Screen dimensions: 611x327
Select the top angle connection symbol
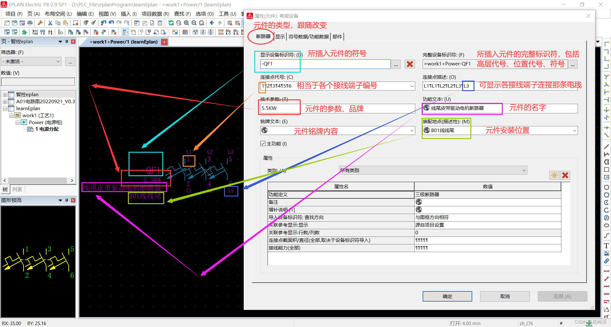tap(607, 44)
